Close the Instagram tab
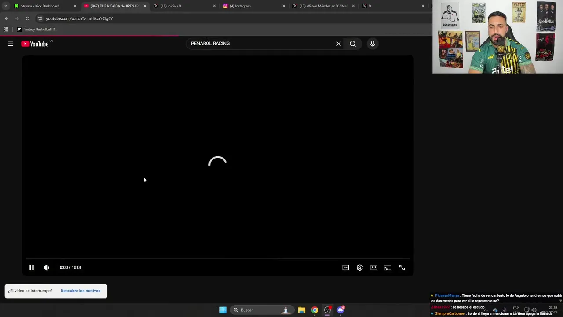 [x=284, y=6]
